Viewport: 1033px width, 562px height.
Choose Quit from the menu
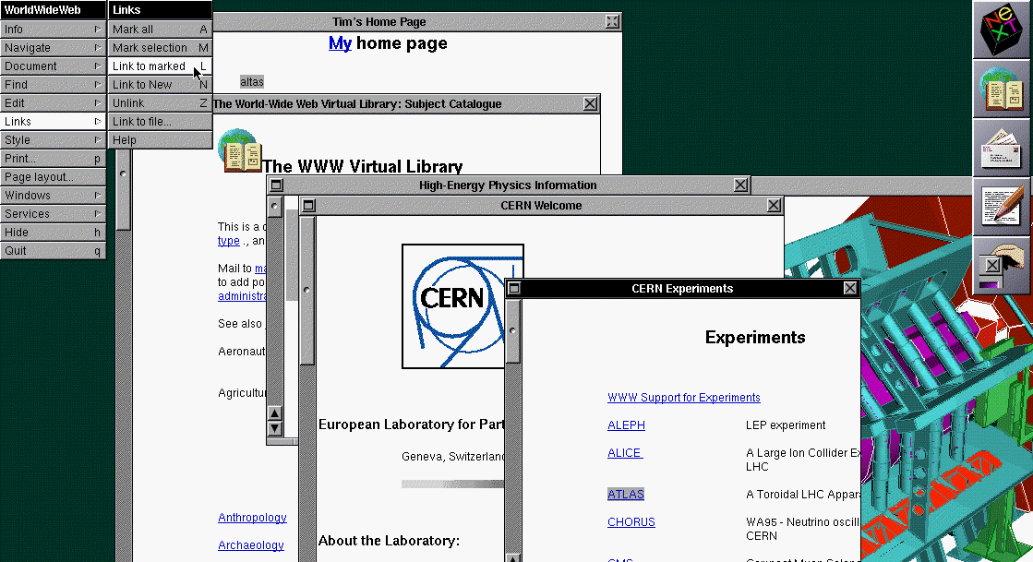pyautogui.click(x=53, y=250)
